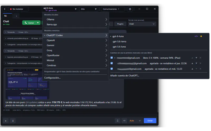Screen dimensions: 211x131
Task: Open the Comunicaciones dropdown
Action: point(113,9)
